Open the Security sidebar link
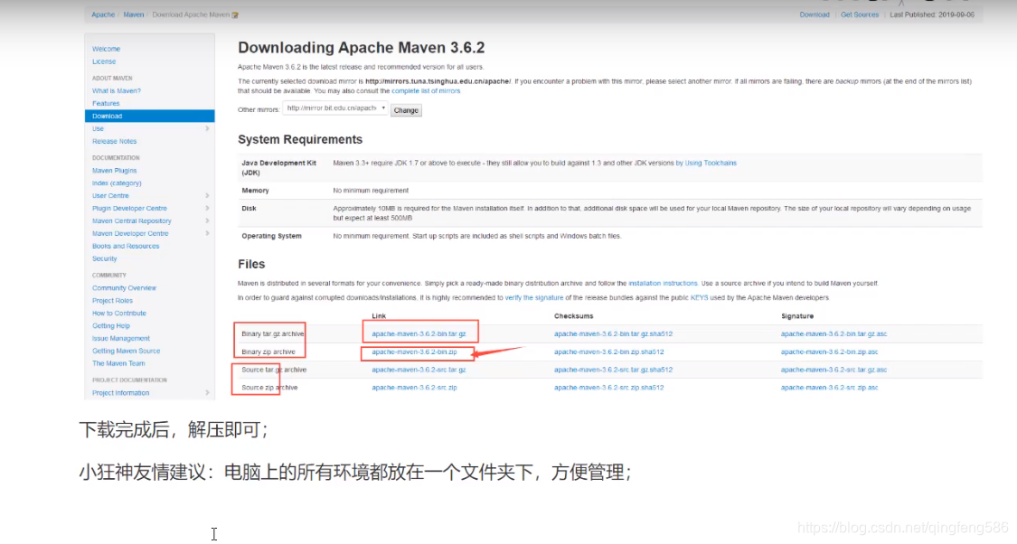Screen dimensions: 1017x544 tap(105, 258)
